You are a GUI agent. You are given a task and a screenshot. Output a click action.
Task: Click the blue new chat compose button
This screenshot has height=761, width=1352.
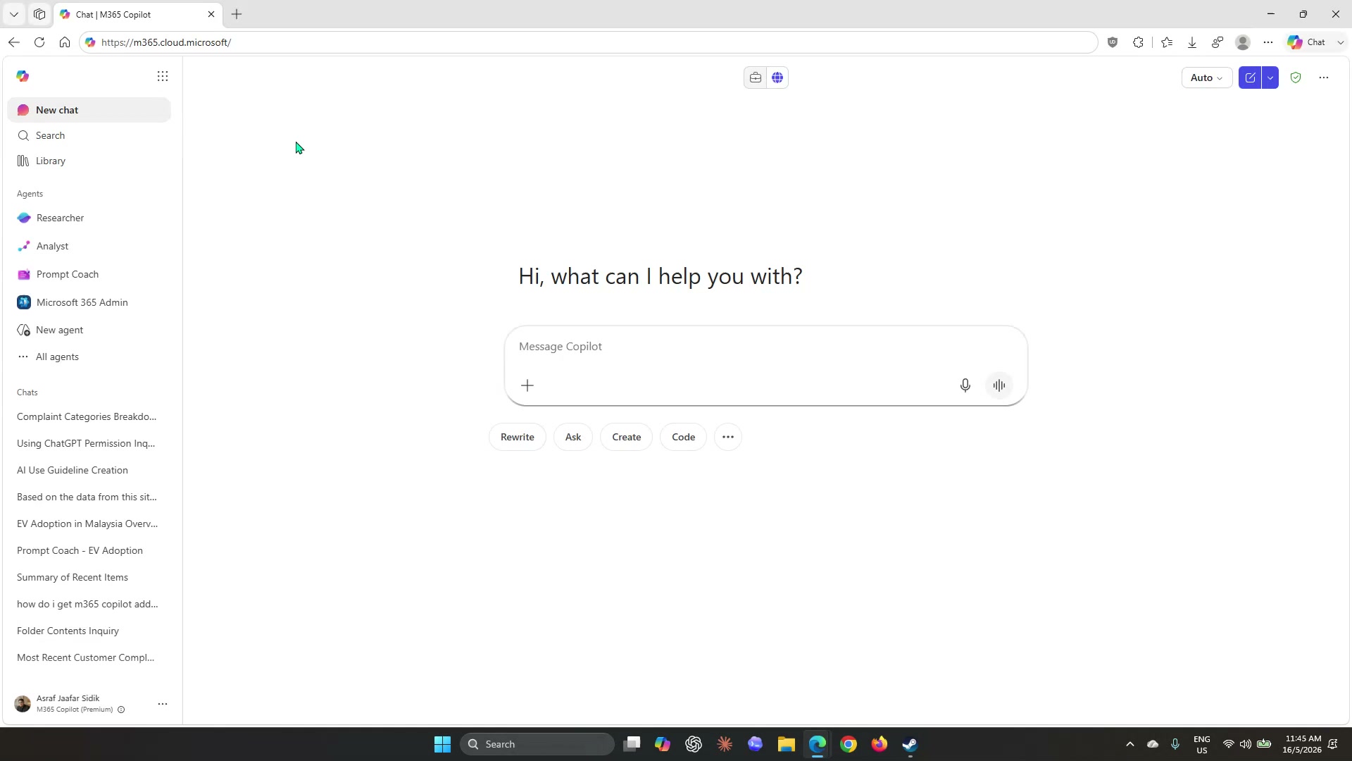1250,78
